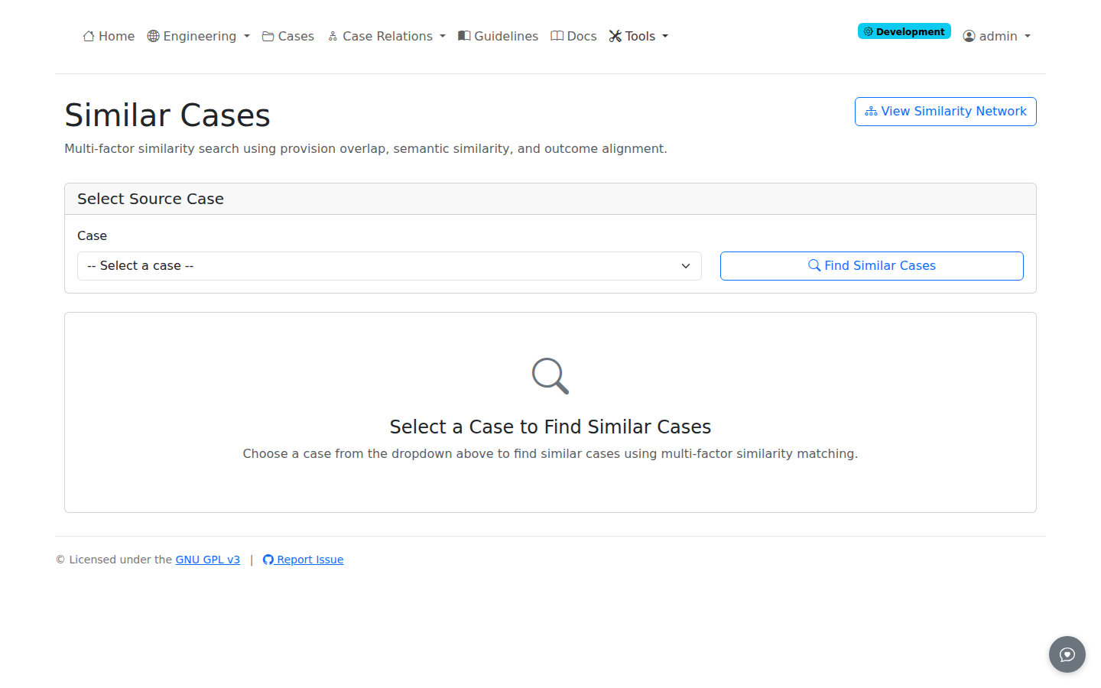Open the Select a case dropdown

pos(389,266)
